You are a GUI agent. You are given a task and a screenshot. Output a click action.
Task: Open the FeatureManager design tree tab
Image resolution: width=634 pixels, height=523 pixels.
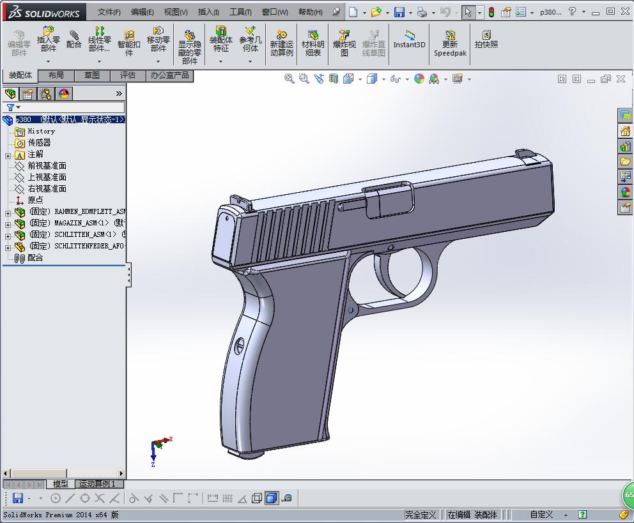point(10,94)
